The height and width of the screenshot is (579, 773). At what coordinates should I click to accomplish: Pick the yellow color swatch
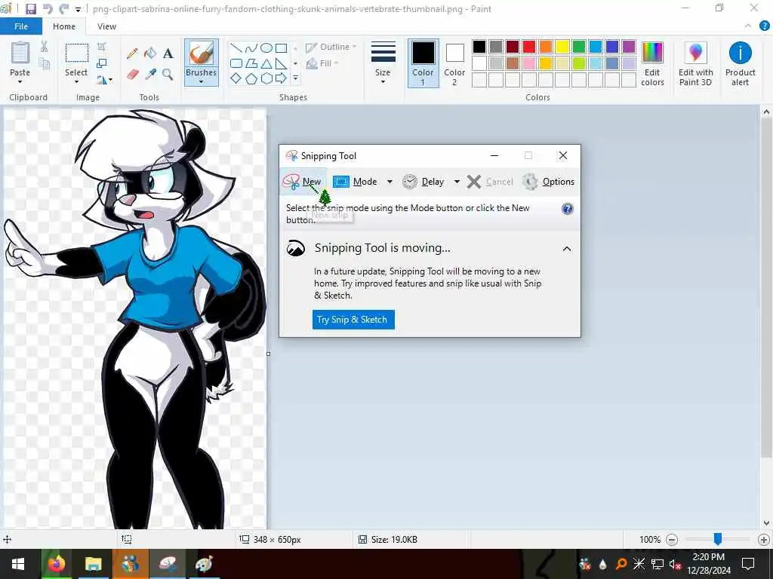[562, 47]
